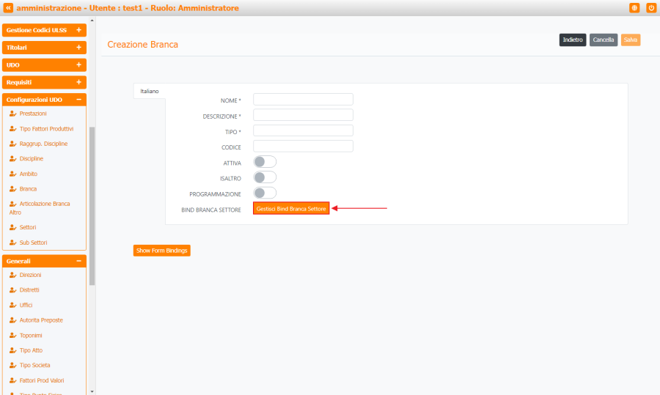Click the icon beside Distretti
Viewport: 660px width, 395px height.
pos(12,290)
